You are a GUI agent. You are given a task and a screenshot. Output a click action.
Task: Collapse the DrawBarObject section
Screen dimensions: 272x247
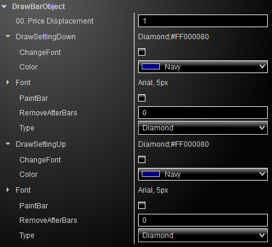pos(4,7)
